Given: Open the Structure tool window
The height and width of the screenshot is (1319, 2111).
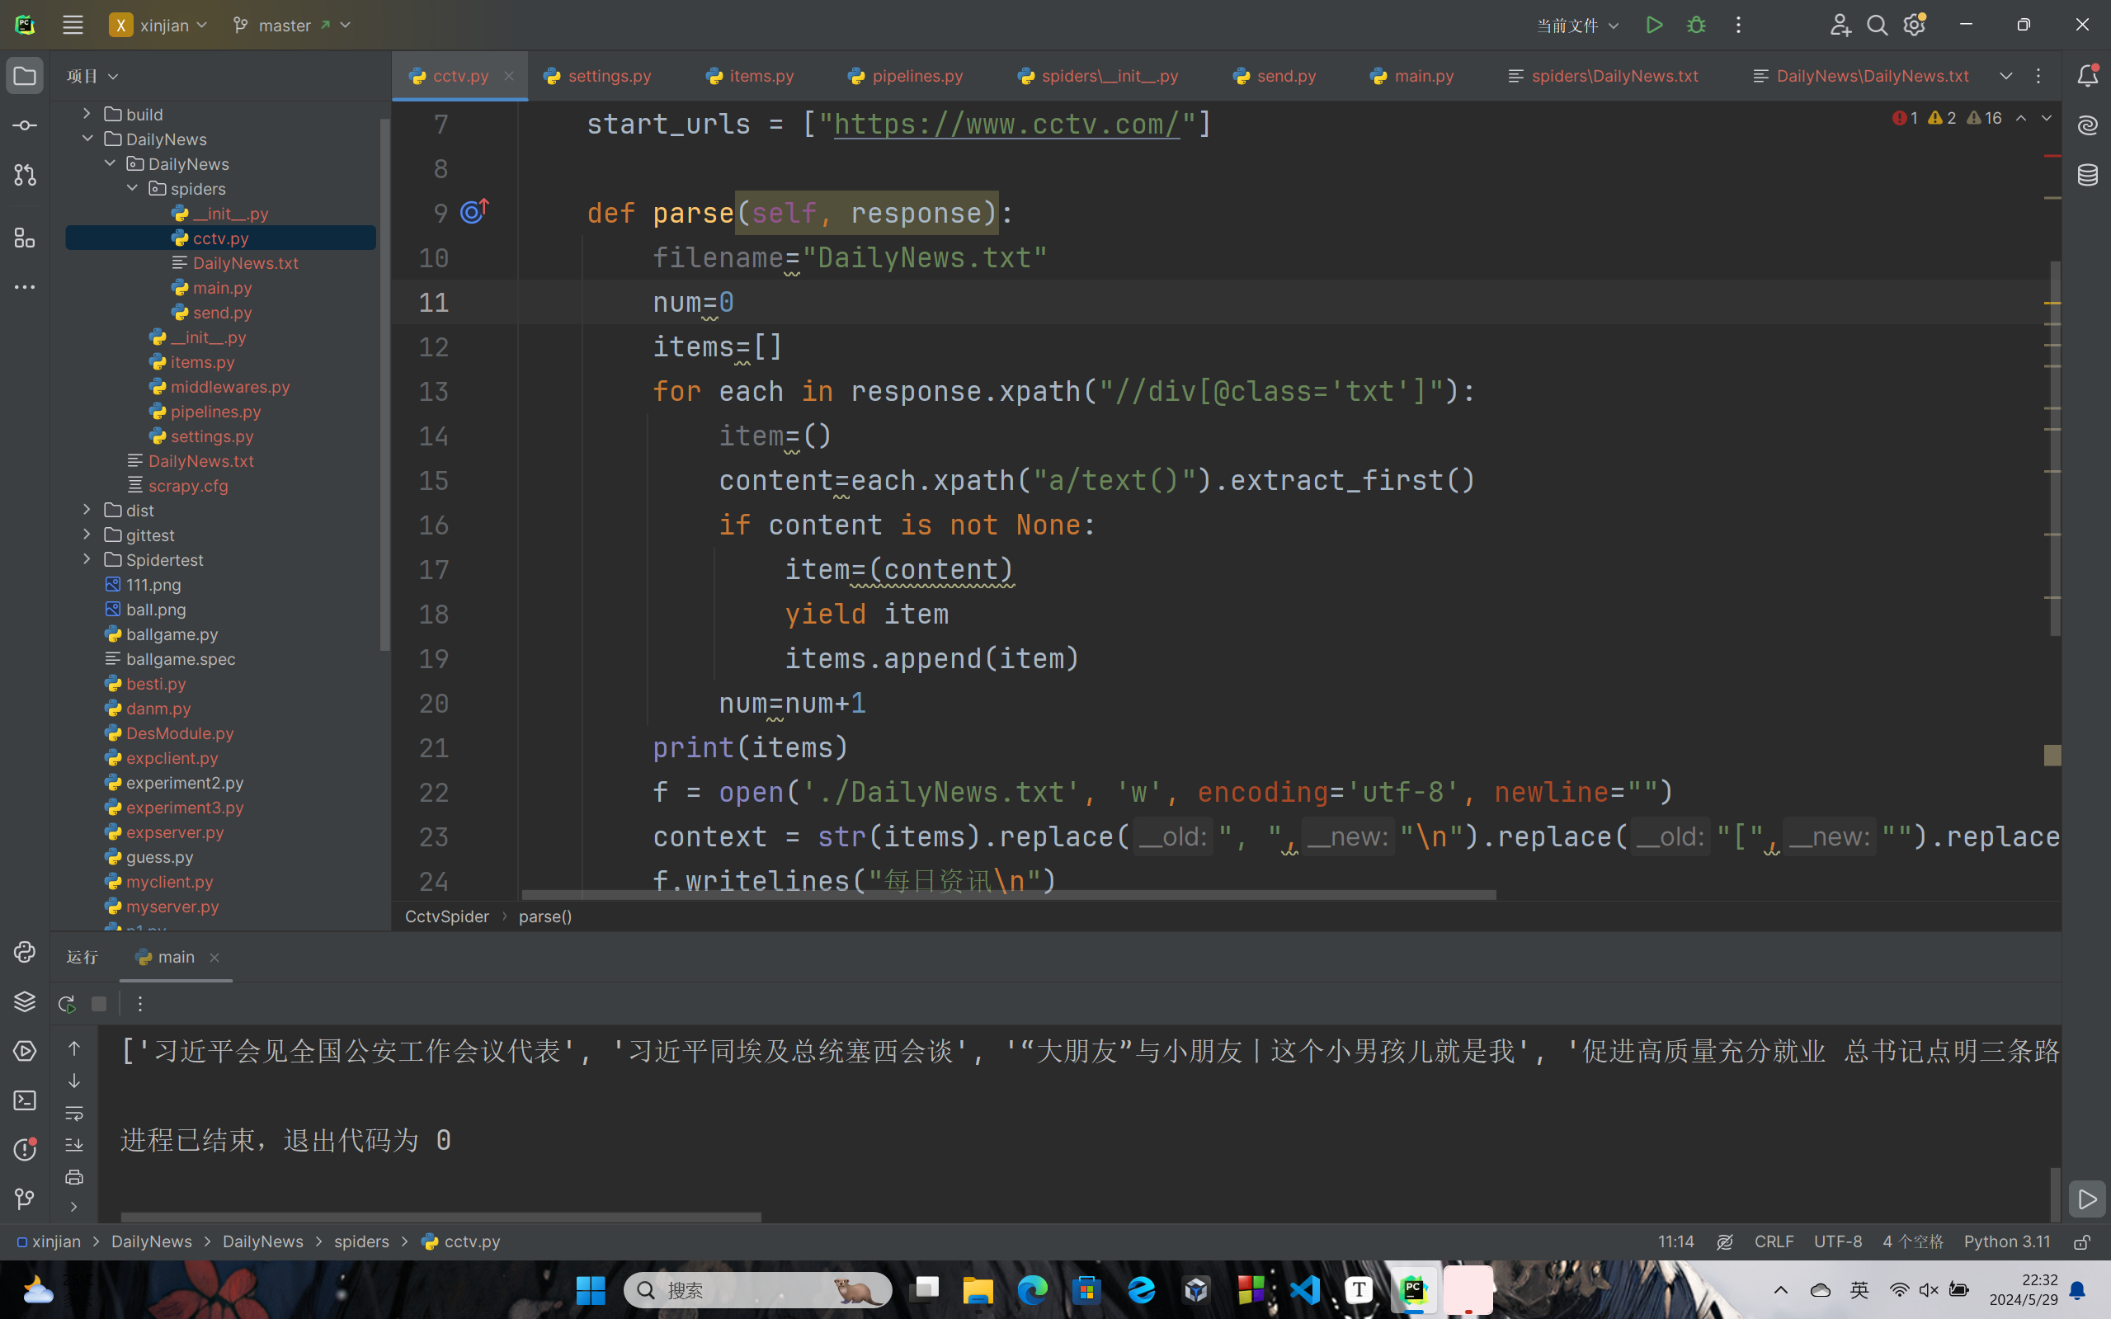Looking at the screenshot, I should click(x=25, y=238).
